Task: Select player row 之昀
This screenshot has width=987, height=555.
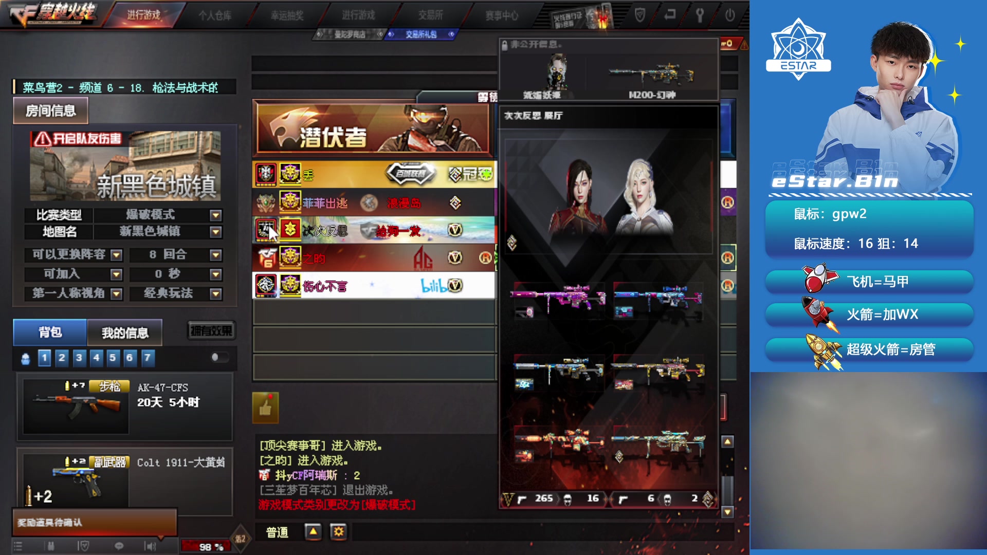Action: coord(374,257)
